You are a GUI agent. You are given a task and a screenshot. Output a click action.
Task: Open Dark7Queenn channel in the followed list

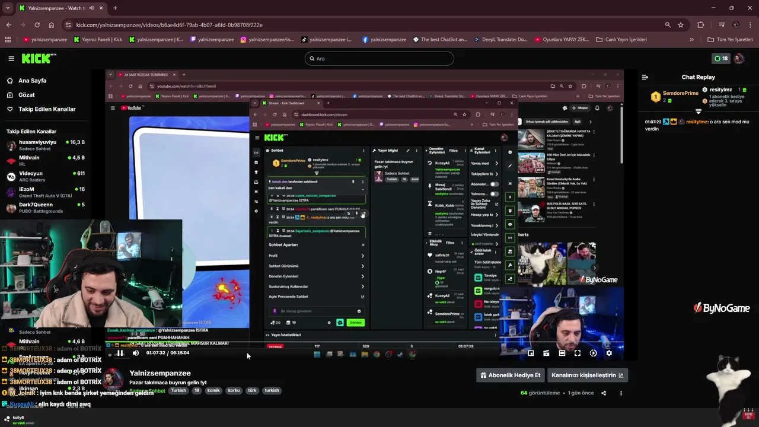pyautogui.click(x=45, y=208)
